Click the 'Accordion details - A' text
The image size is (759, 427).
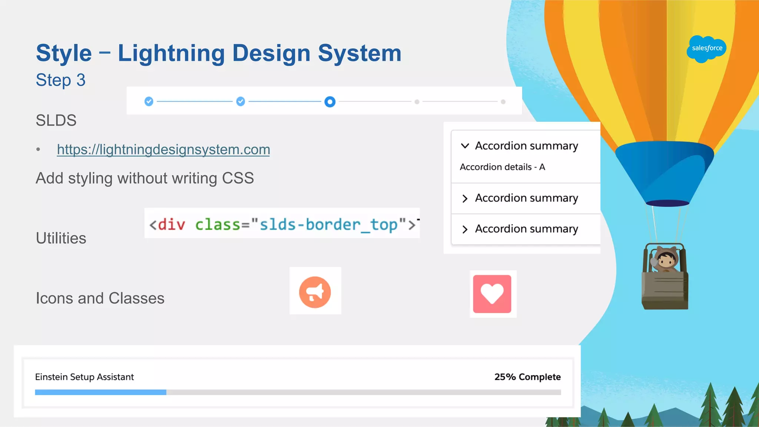click(503, 167)
